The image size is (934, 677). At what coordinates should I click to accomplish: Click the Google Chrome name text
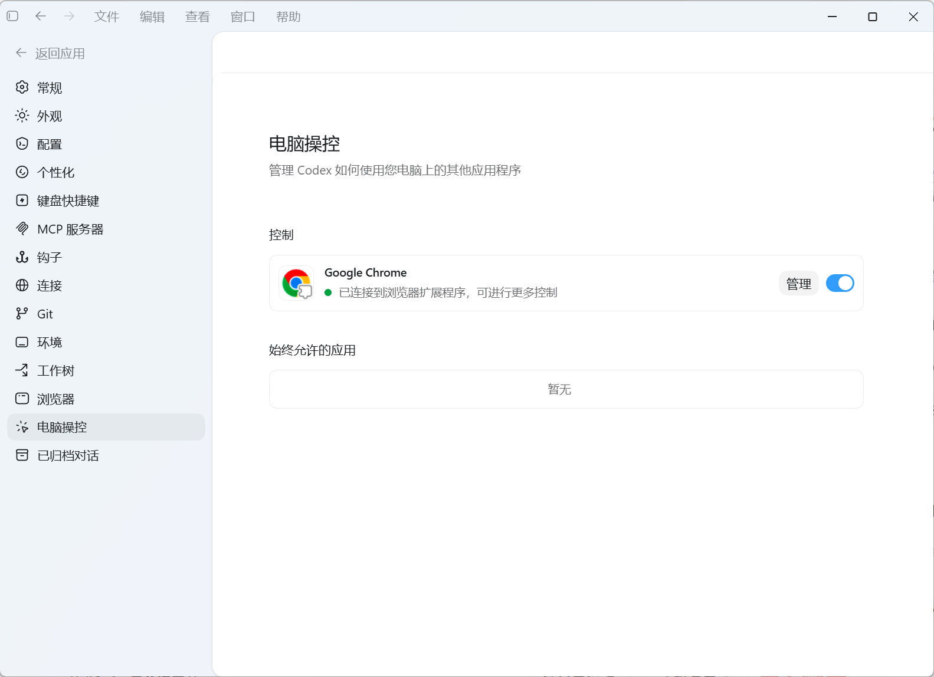(366, 272)
